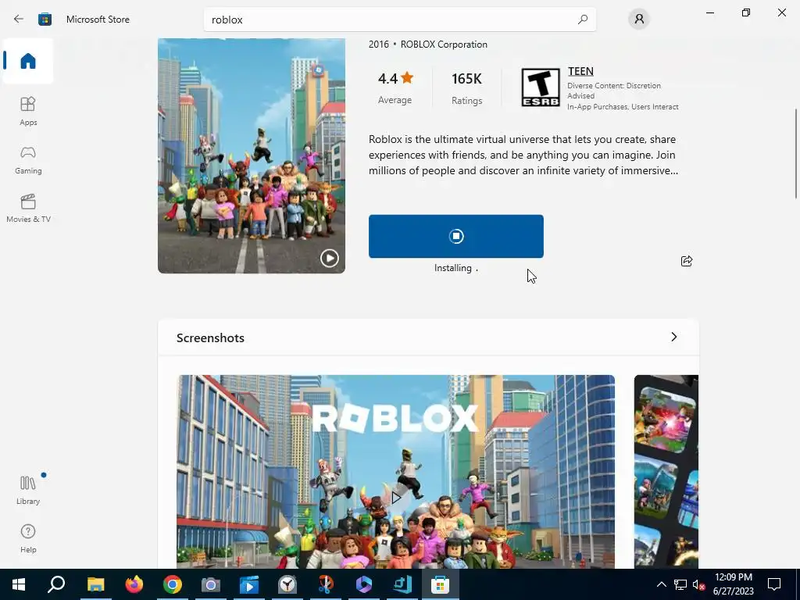Play the Roblox video screenshot

(396, 498)
